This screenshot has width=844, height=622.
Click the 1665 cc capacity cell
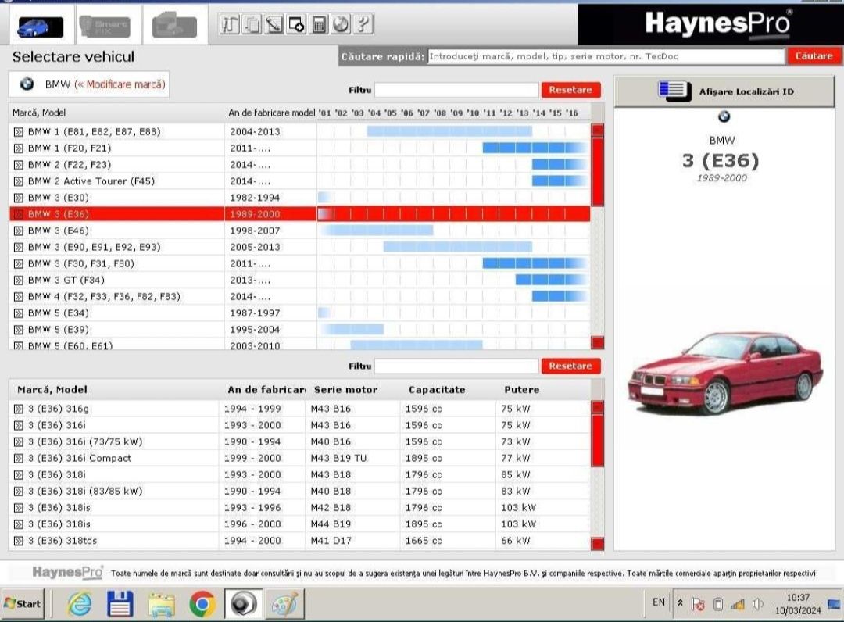tap(424, 541)
